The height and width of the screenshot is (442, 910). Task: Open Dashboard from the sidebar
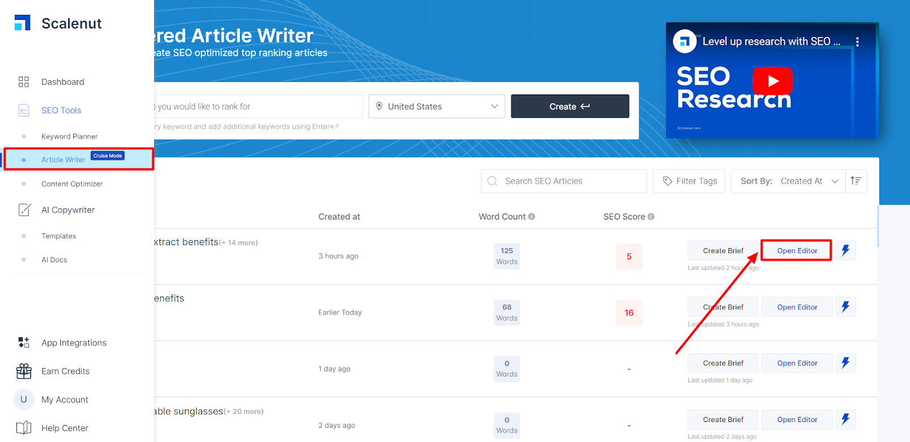(63, 82)
